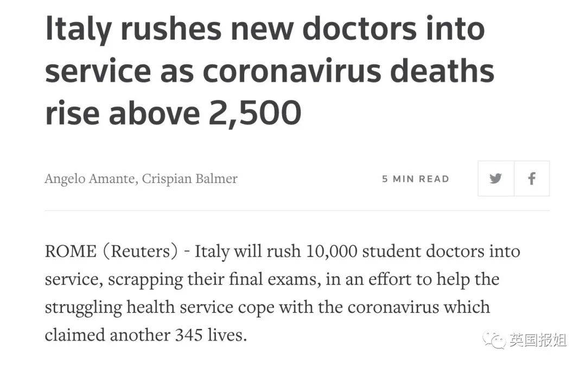Click "2,500" in the headline
The image size is (586, 366).
click(x=254, y=114)
